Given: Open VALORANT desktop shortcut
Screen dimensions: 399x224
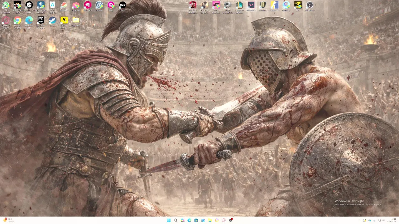Looking at the screenshot, I should click(251, 6).
